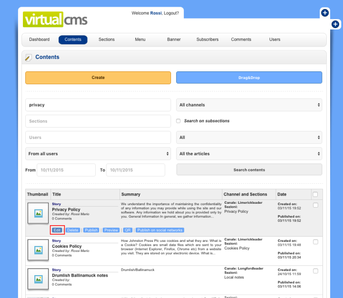Toggle the select-all checkbox in table header
This screenshot has height=298, width=343.
point(315,194)
